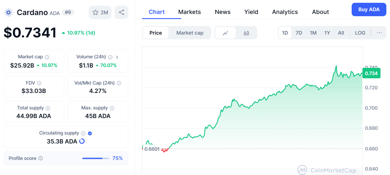Switch to the Analytics tab
Image resolution: width=390 pixels, height=175 pixels.
point(285,12)
